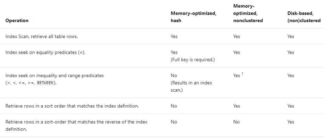The image size is (324, 138).
Task: Click 'Retrieve rows in a sort order' row text
Action: pos(72,106)
